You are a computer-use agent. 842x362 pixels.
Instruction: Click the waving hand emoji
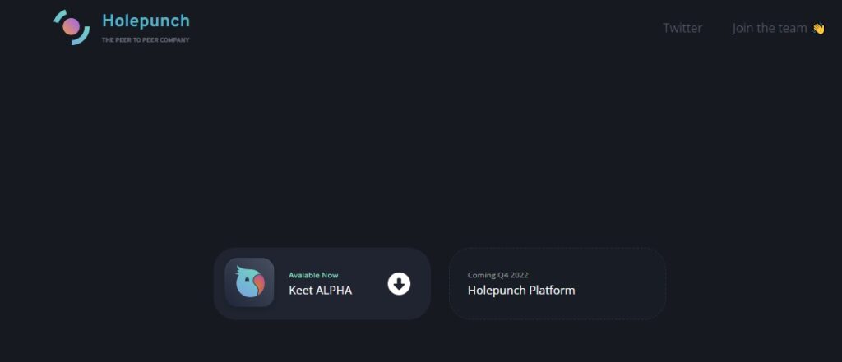tap(818, 29)
